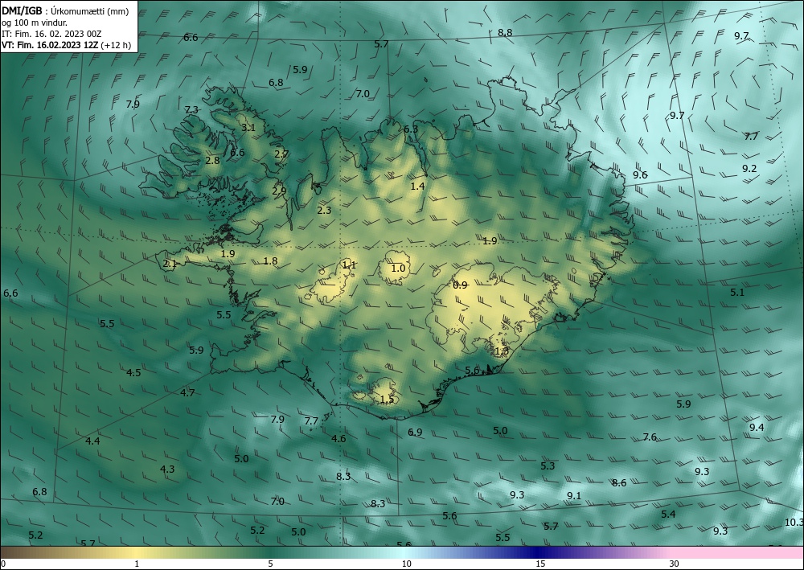
Task: Select the 1.5 value on the southern glacier
Action: (x=388, y=400)
